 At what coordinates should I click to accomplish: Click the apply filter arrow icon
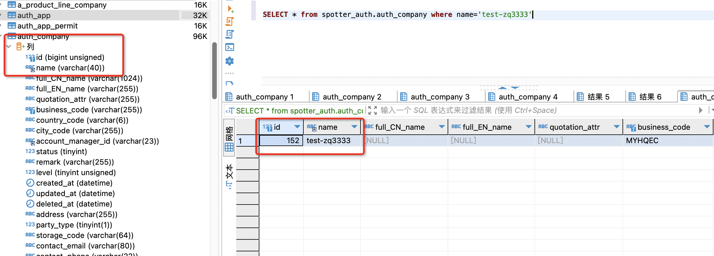(x=701, y=111)
